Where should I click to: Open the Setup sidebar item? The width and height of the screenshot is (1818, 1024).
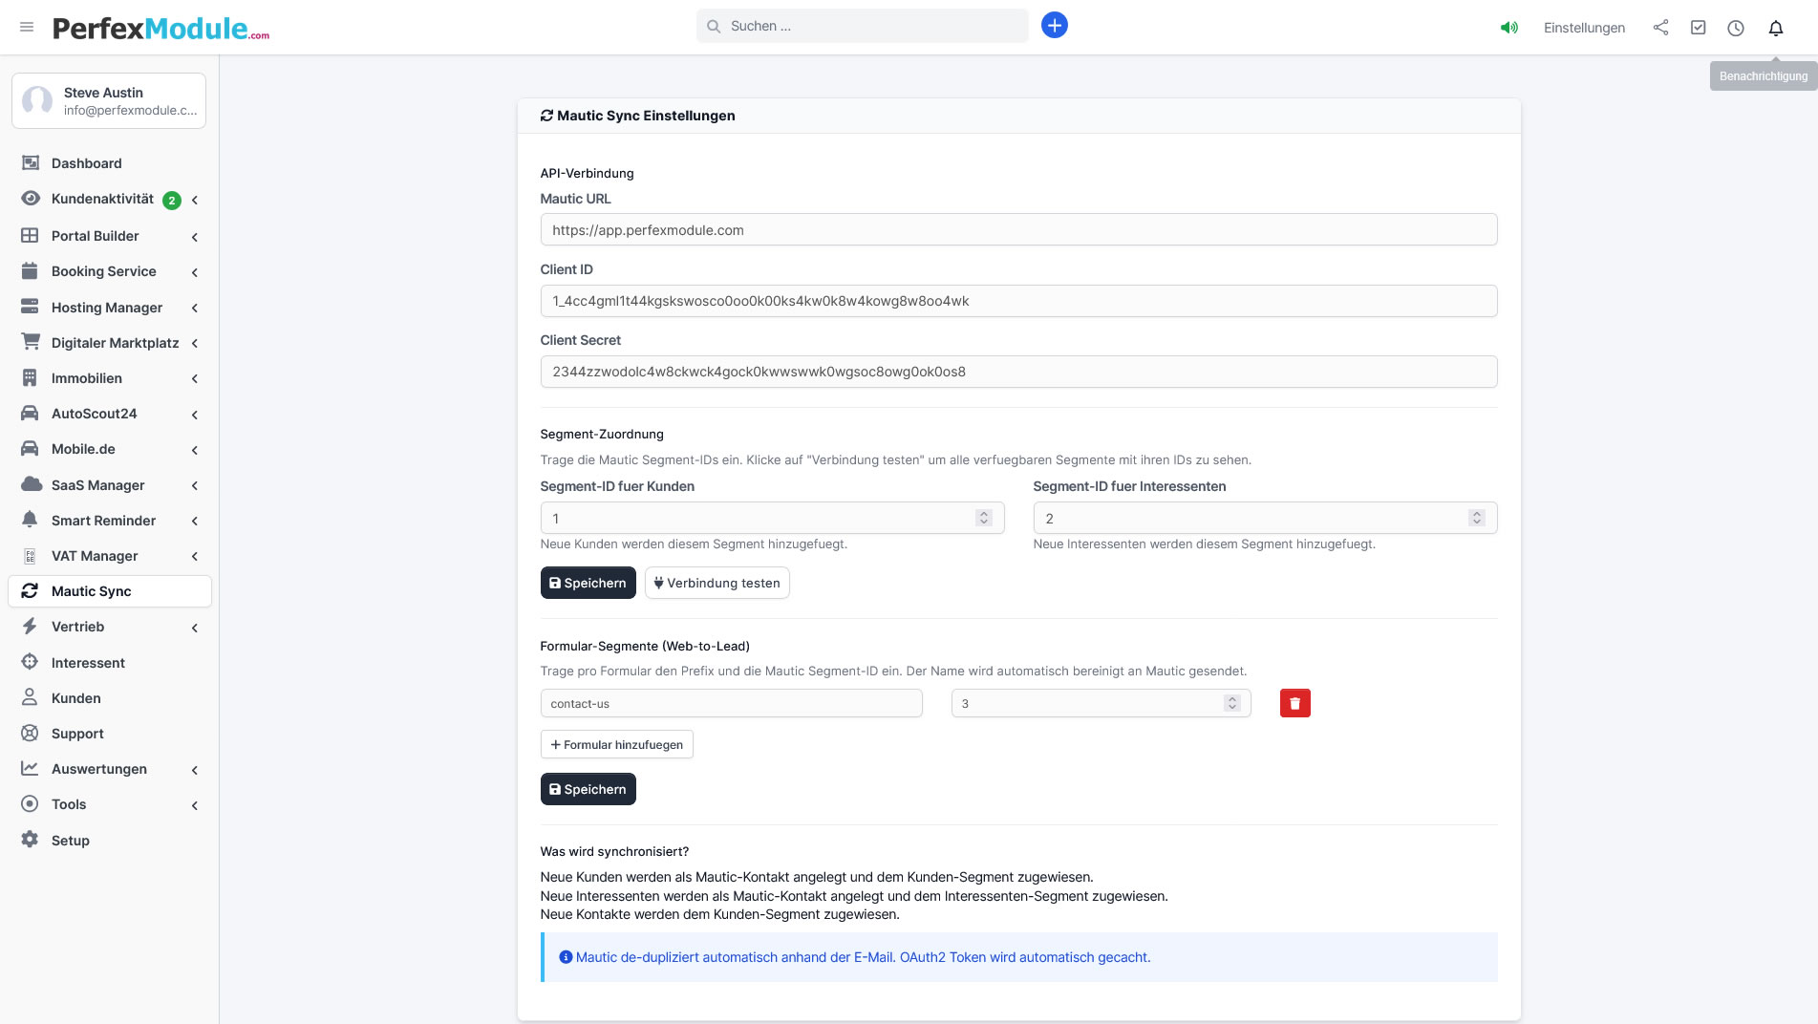coord(70,841)
